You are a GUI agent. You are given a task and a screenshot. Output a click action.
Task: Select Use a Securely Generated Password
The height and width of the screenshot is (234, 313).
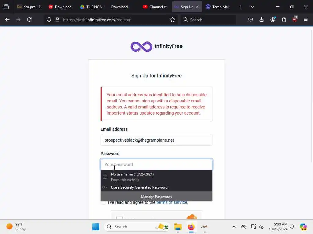pyautogui.click(x=156, y=187)
